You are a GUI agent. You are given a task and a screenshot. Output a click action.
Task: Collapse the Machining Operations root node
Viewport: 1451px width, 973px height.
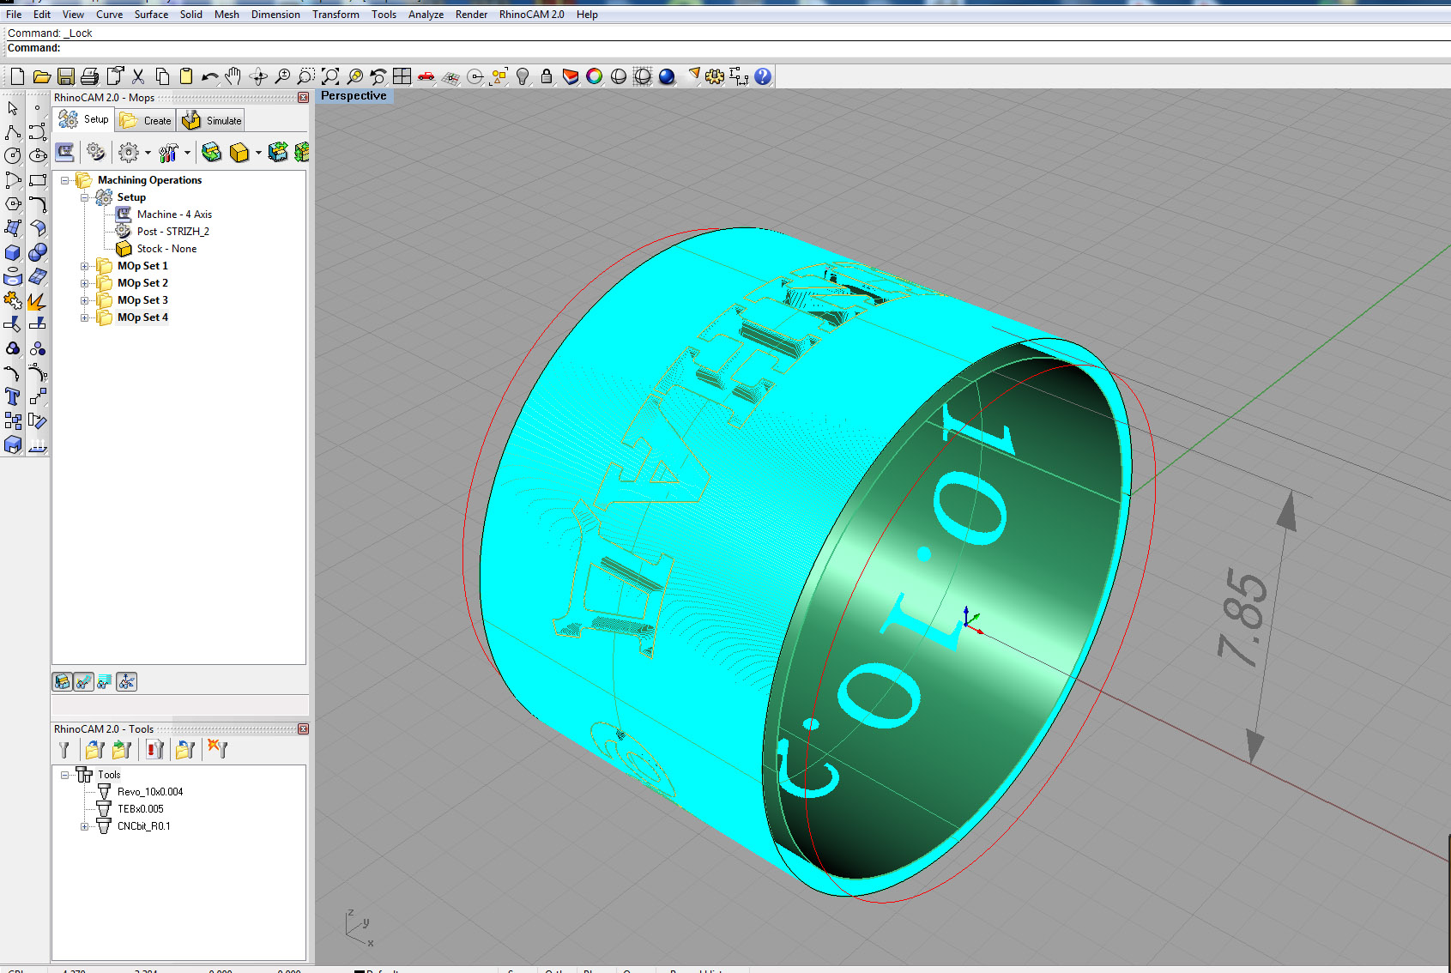point(64,180)
